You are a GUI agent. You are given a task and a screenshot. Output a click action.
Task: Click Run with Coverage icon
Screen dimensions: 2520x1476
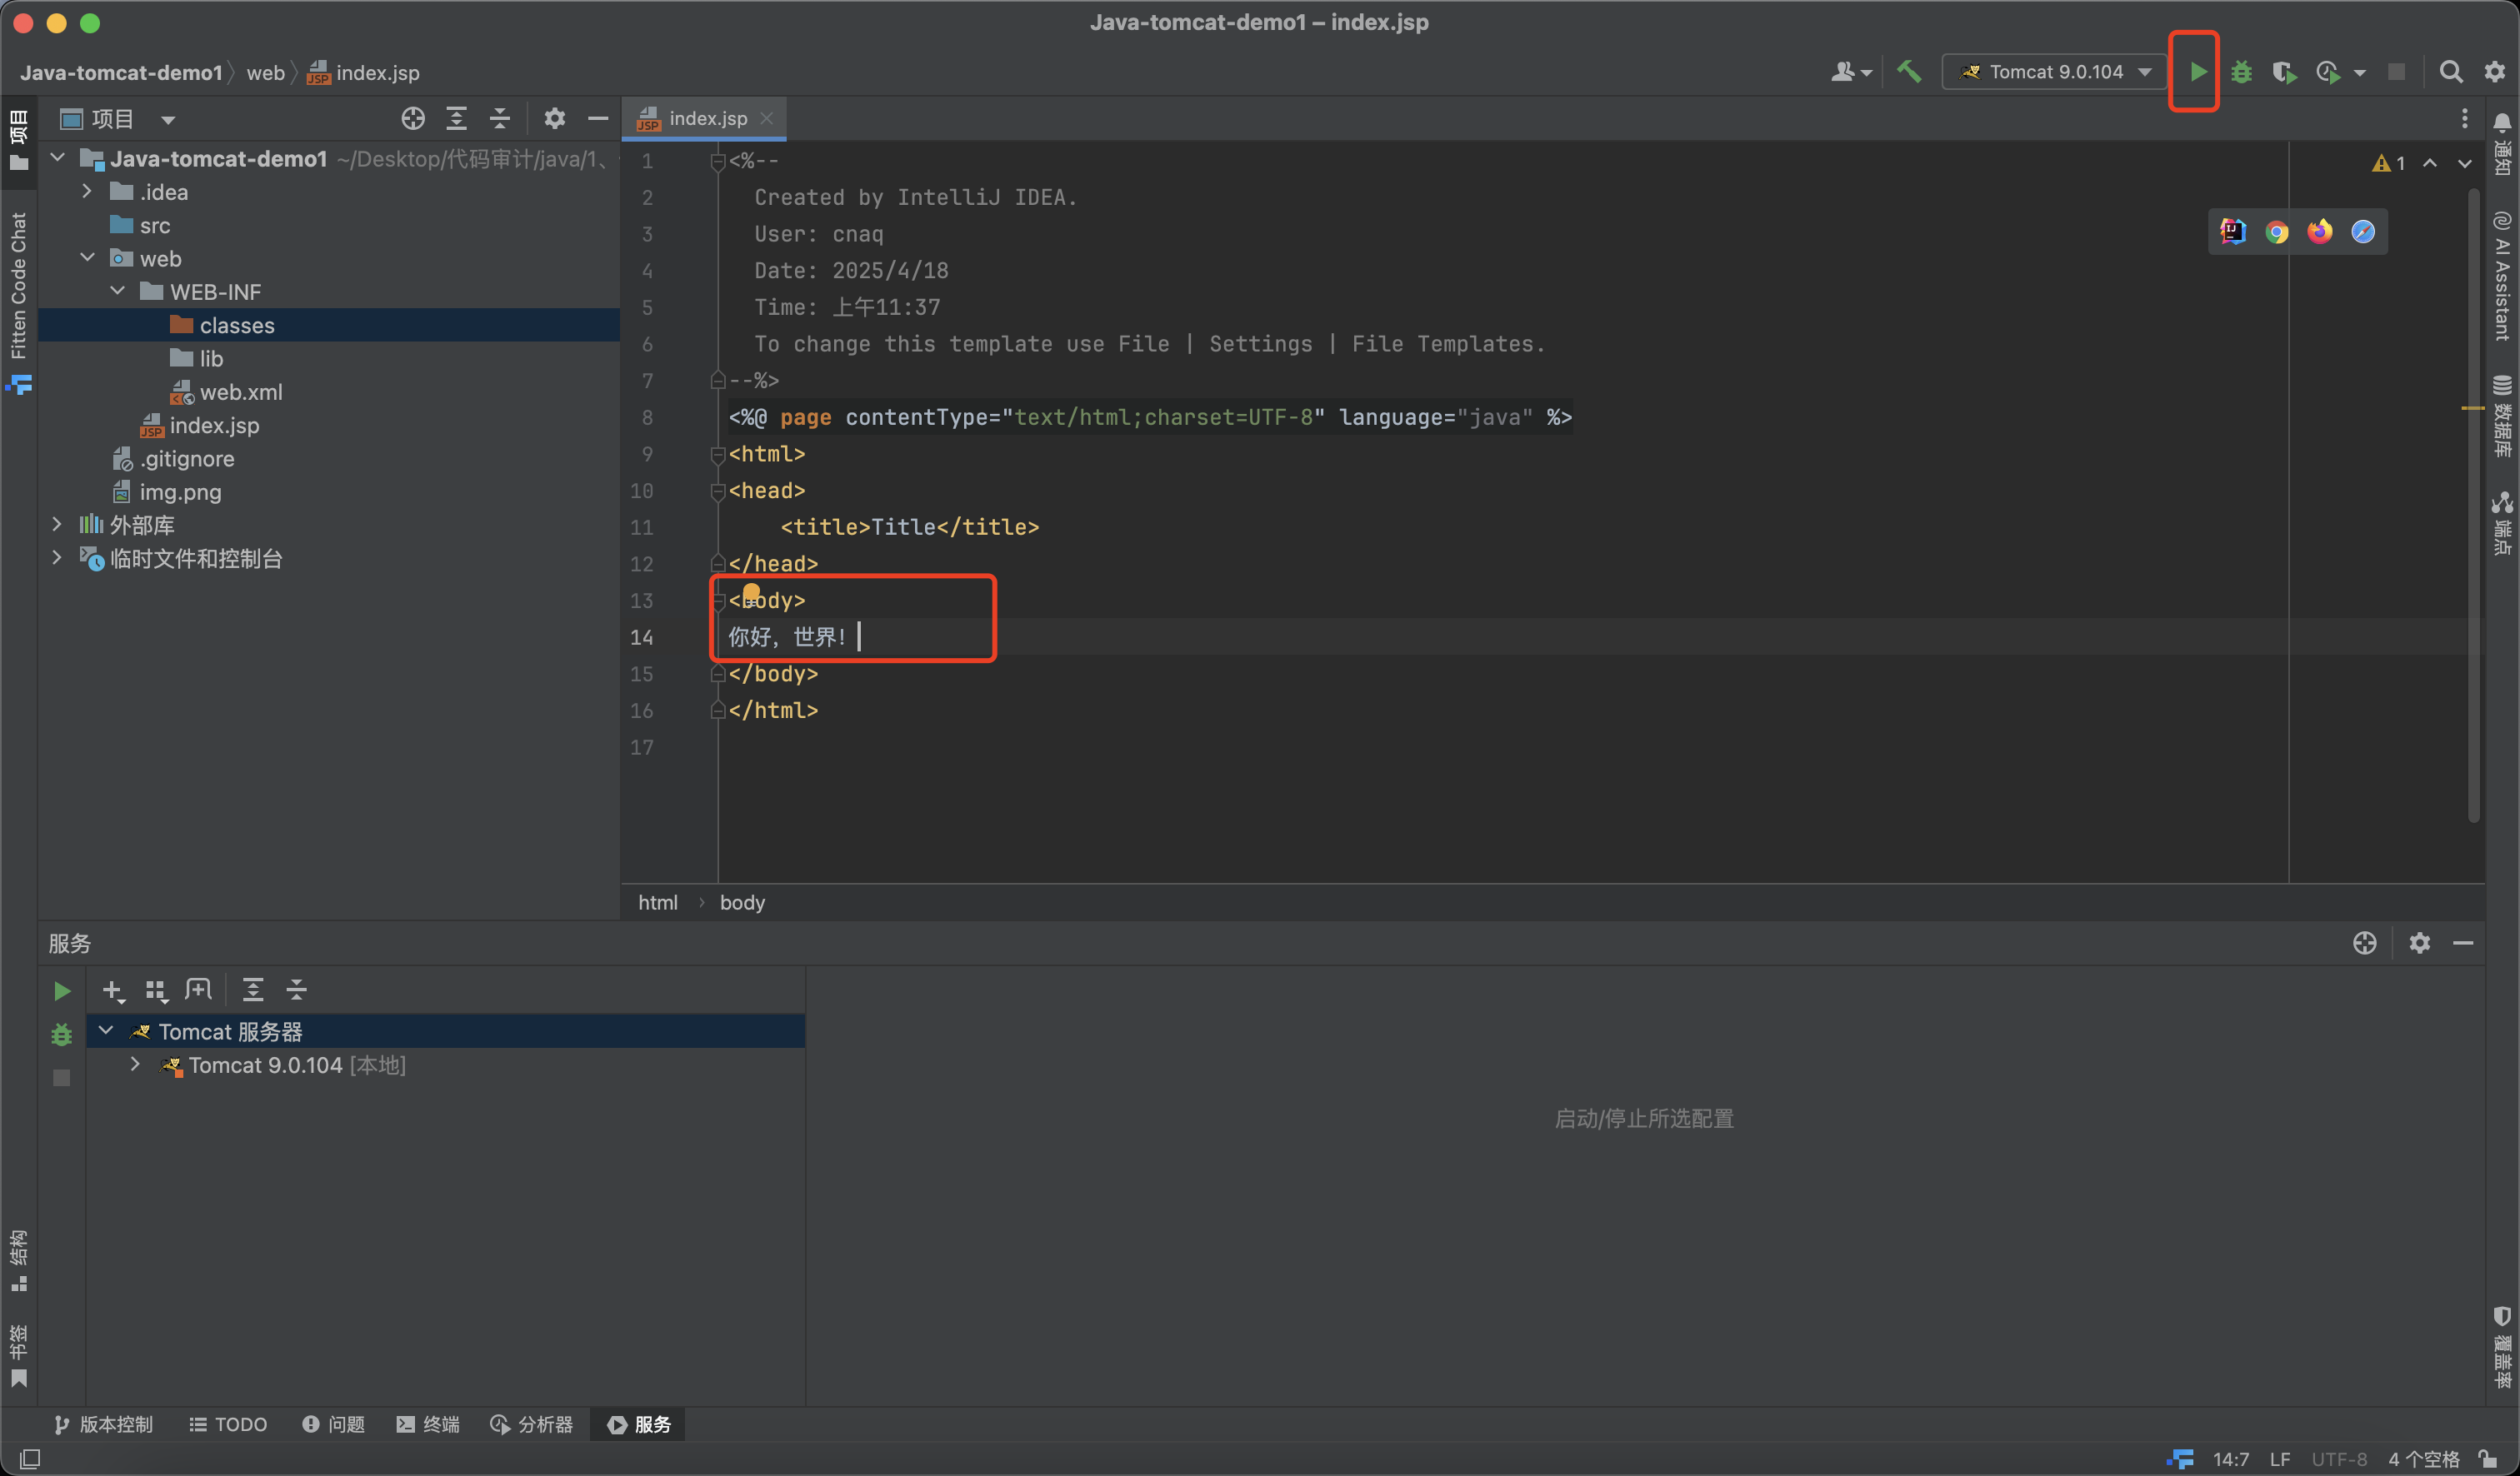pyautogui.click(x=2284, y=72)
